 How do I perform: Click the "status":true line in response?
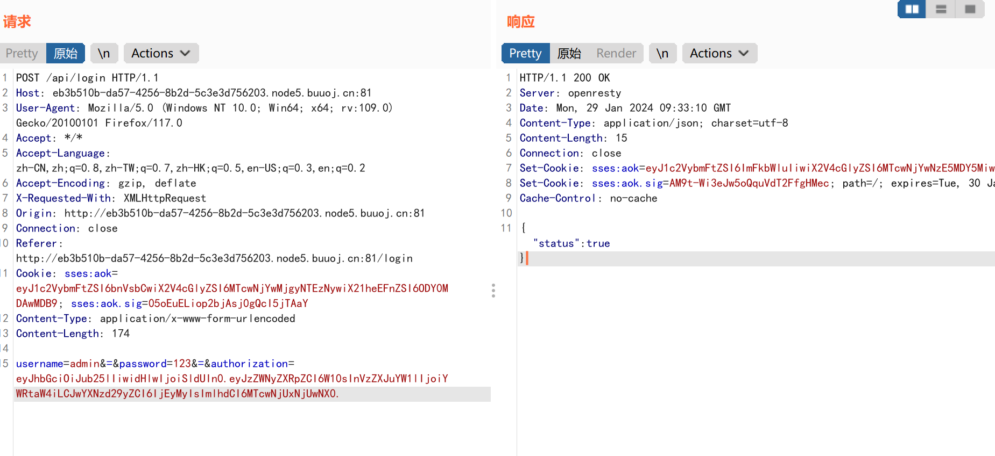571,243
